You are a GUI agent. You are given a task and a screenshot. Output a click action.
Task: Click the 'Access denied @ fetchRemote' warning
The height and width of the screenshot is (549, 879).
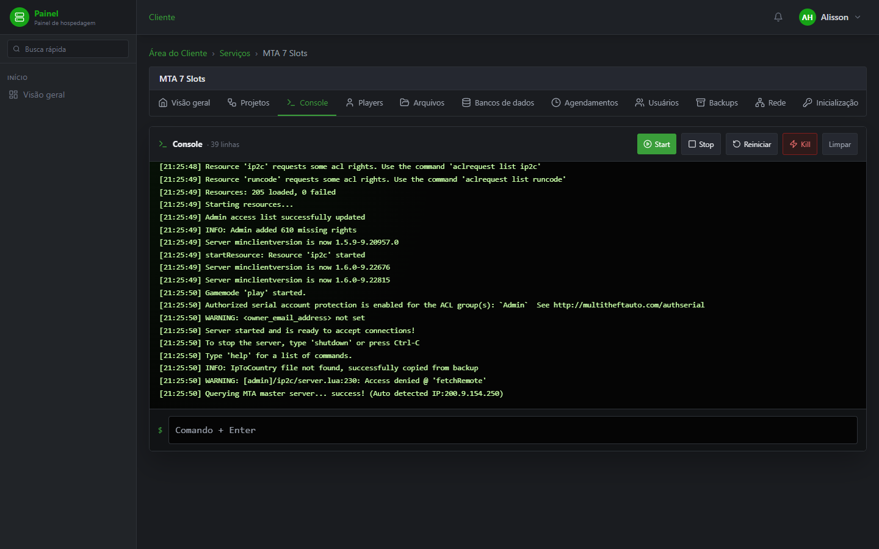pyautogui.click(x=323, y=381)
